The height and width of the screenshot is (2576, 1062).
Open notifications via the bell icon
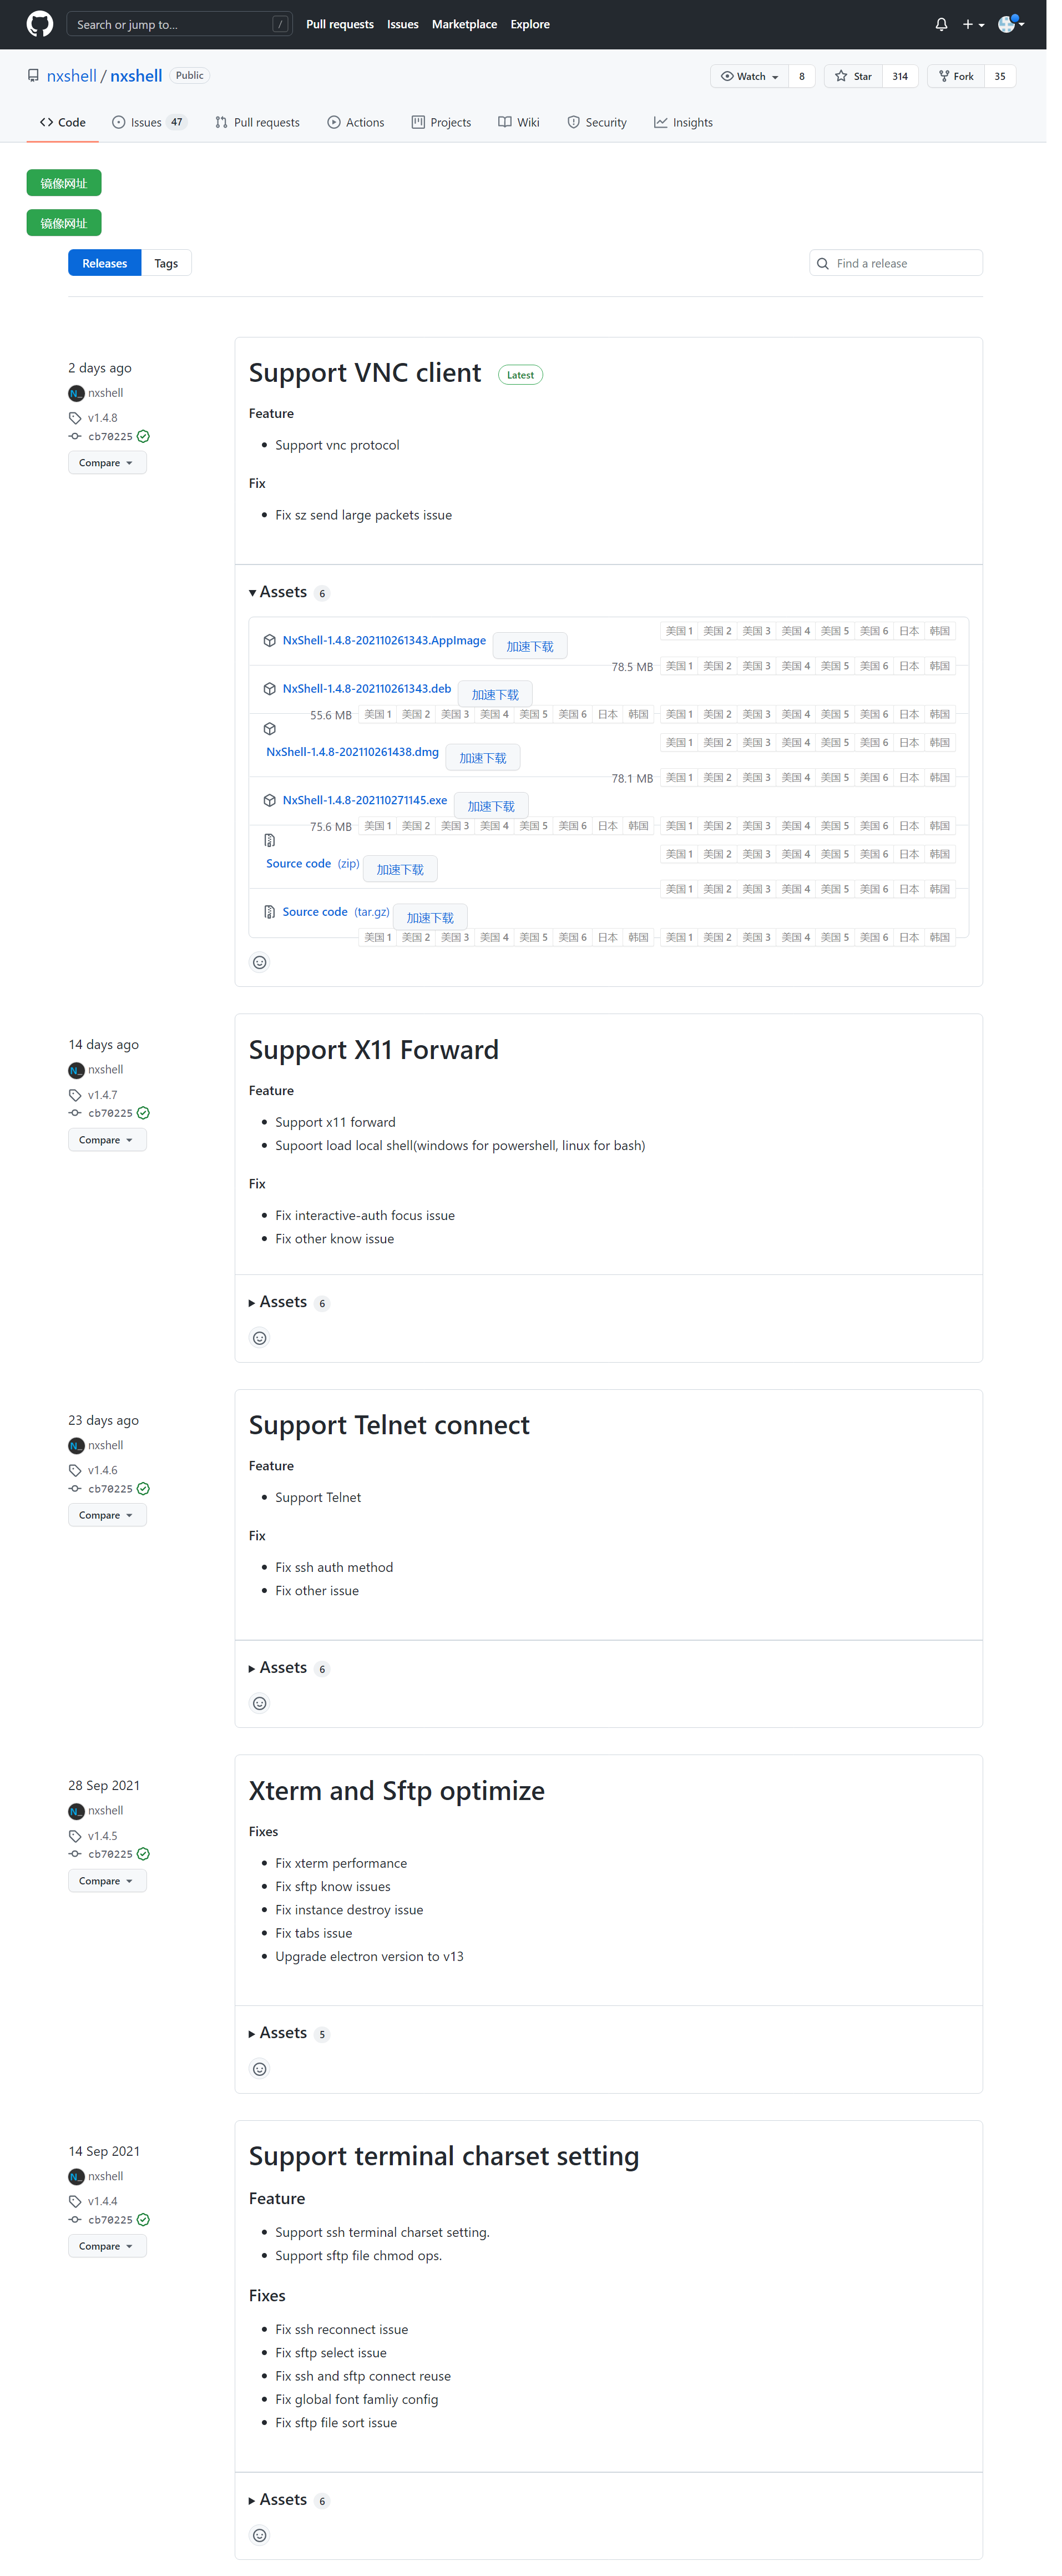tap(940, 23)
